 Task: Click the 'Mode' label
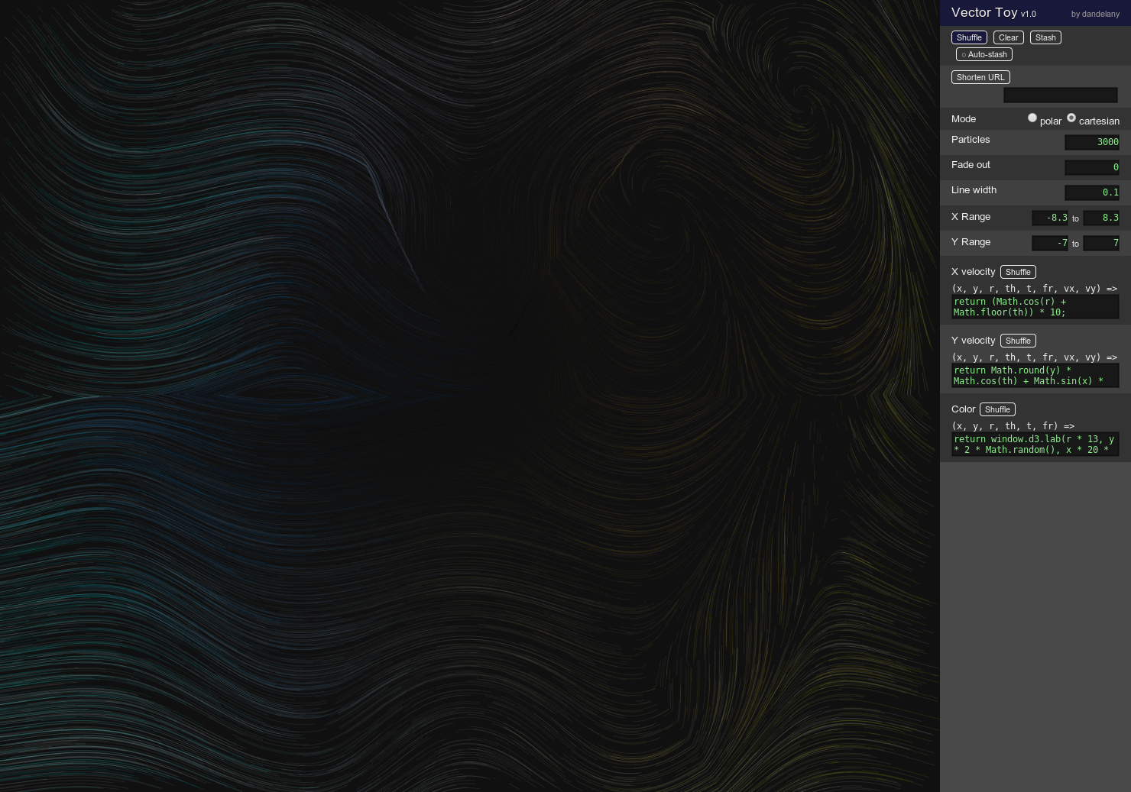(x=964, y=119)
